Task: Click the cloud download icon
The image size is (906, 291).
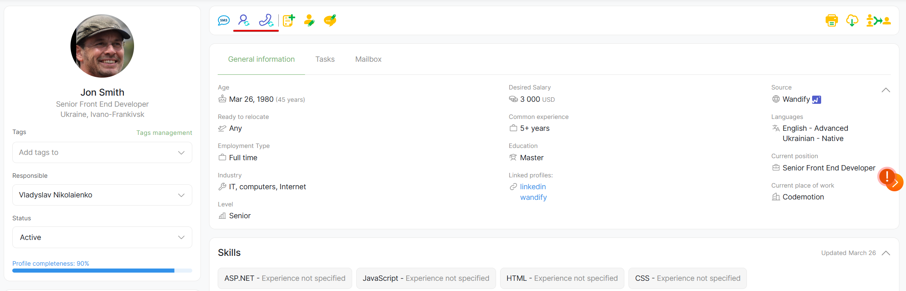Action: [x=852, y=20]
